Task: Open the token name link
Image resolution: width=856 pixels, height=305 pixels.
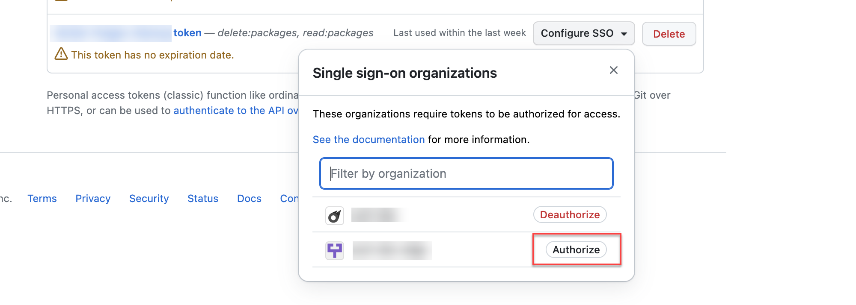Action: click(x=187, y=33)
